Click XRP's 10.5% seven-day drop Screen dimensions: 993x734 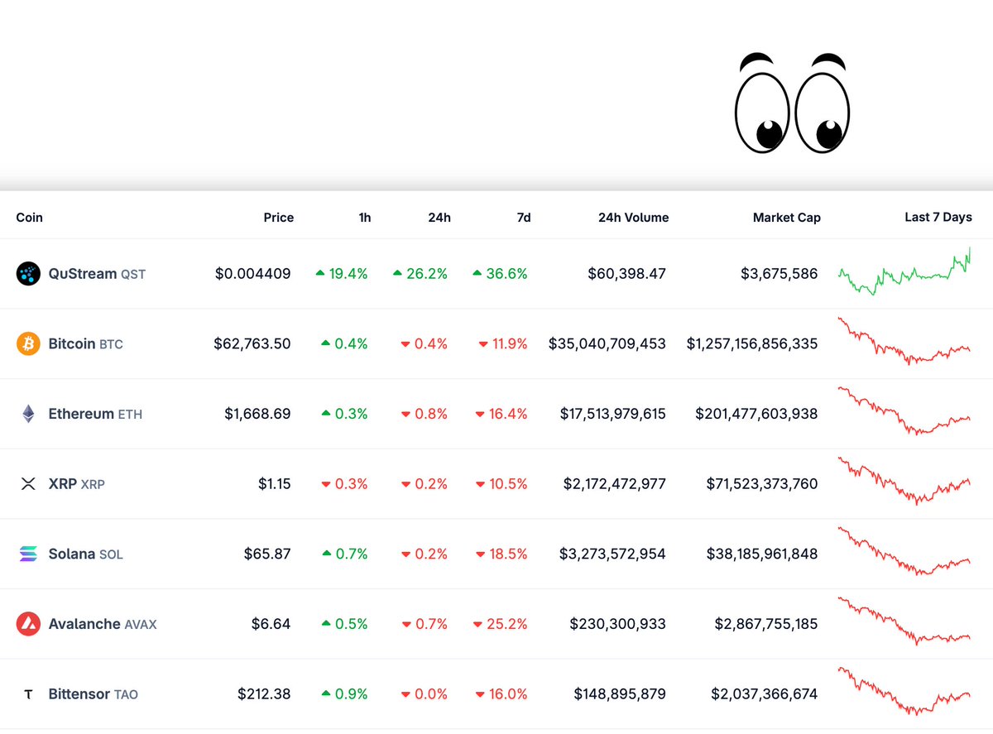501,484
